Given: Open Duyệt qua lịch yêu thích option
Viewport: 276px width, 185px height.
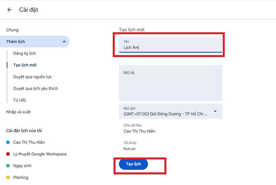Looking at the screenshot, I should (x=35, y=89).
